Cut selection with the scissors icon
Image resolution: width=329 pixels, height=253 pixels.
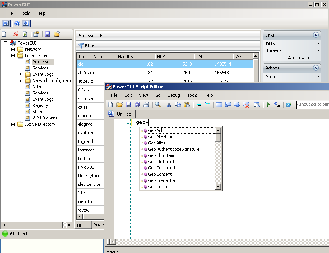(169, 104)
